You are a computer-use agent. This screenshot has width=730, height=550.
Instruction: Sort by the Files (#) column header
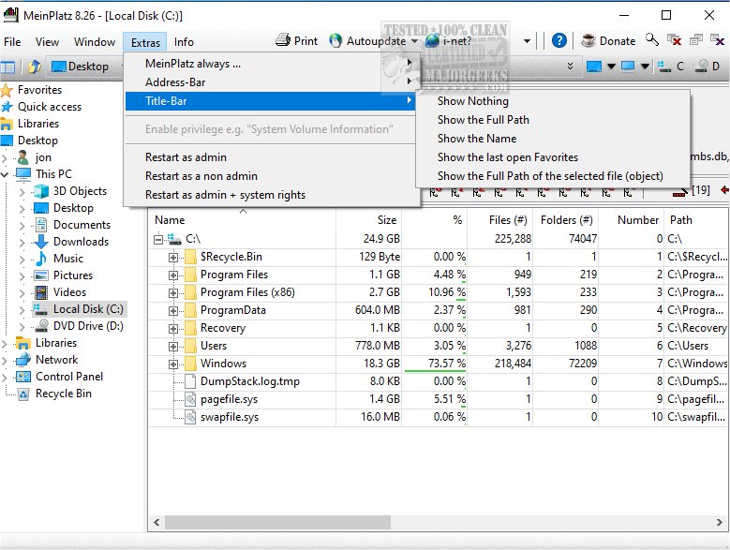click(x=499, y=220)
